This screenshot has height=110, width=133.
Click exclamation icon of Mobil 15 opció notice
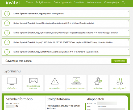tap(7, 33)
